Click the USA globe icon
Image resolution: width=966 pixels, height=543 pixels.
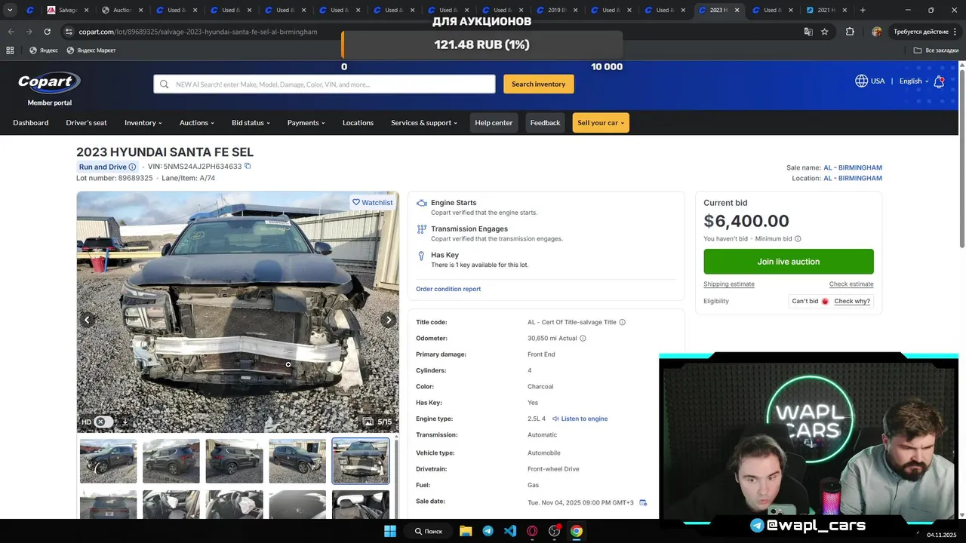pyautogui.click(x=861, y=81)
